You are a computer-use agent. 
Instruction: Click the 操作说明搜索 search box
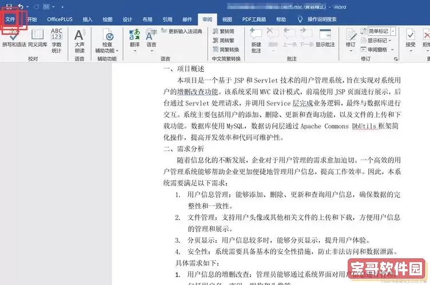coord(322,19)
